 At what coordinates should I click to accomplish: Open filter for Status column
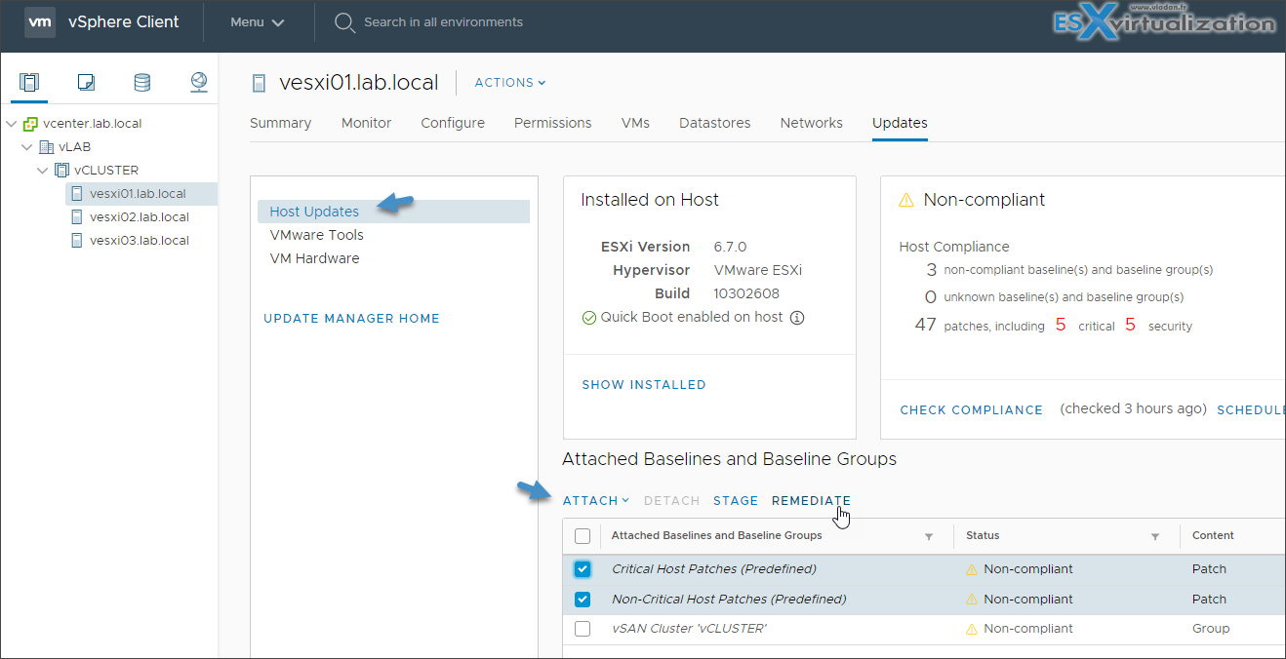(x=1155, y=536)
